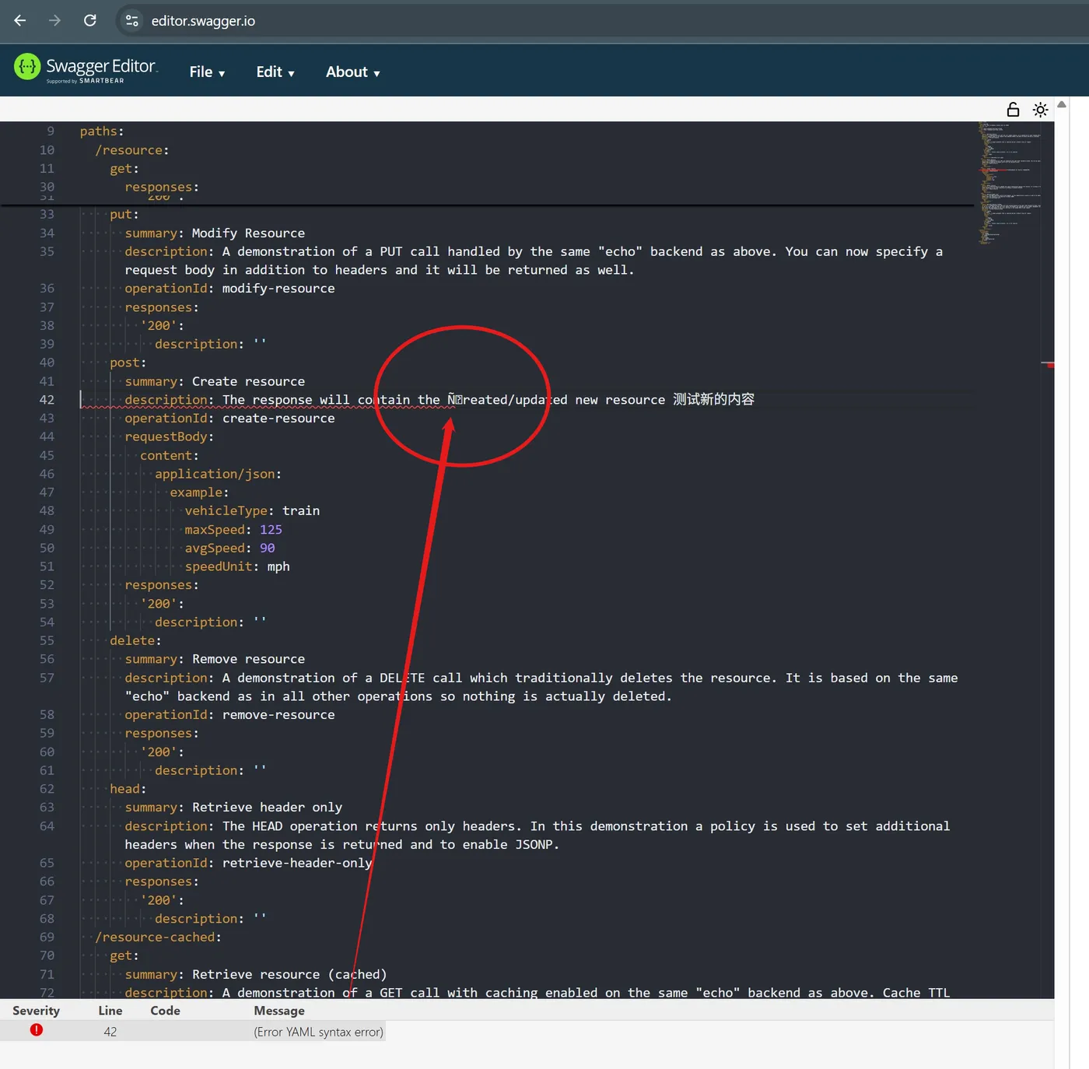The width and height of the screenshot is (1089, 1069).
Task: Click 'summary: Remove resource' line
Action: [x=215, y=660]
